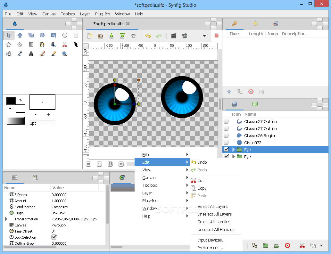The width and height of the screenshot is (331, 254).
Task: Enable the Circle073 layer checkbox
Action: tap(226, 143)
